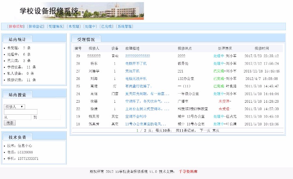Open fault 空调不会制冷

coord(136,116)
